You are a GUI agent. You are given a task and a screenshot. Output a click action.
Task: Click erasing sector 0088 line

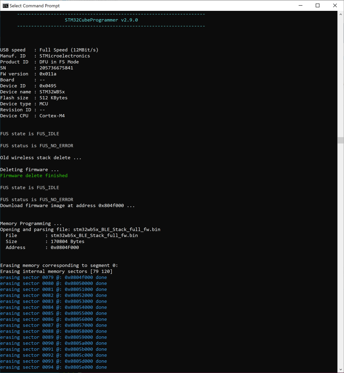[x=54, y=331]
